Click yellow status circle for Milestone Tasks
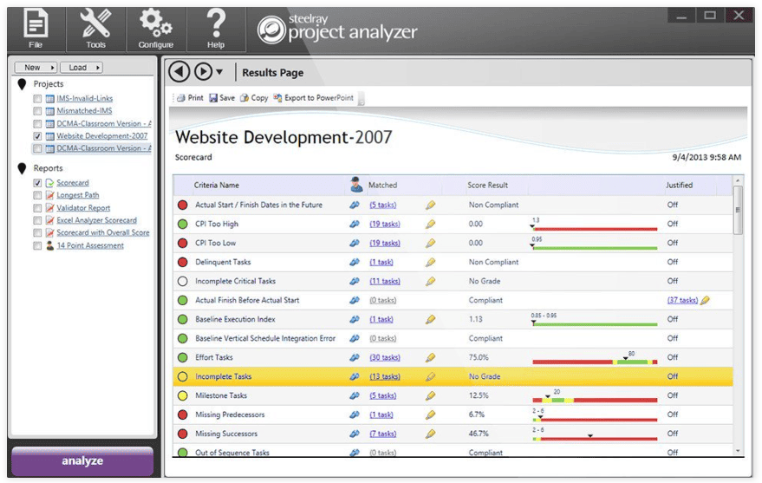Screen dimensions: 762x483 [x=183, y=395]
